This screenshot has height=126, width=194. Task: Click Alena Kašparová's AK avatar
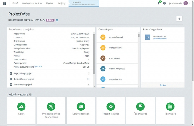pyautogui.click(x=103, y=37)
